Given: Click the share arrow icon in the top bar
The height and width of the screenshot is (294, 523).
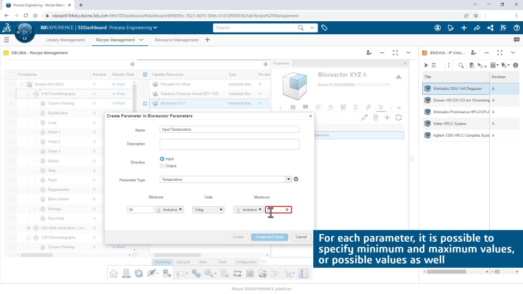Looking at the screenshot, I should click(x=477, y=28).
